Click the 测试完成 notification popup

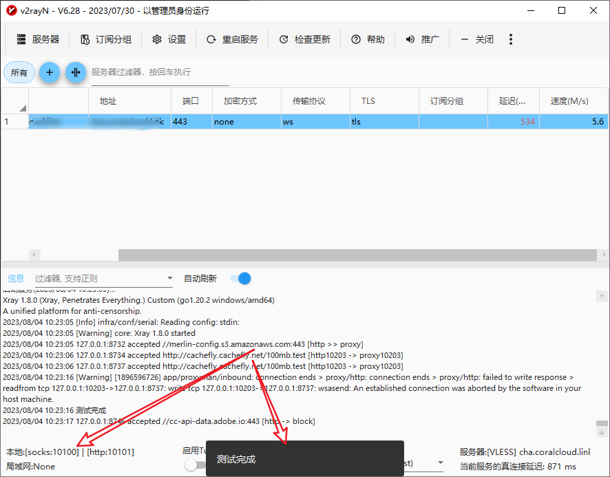(304, 458)
